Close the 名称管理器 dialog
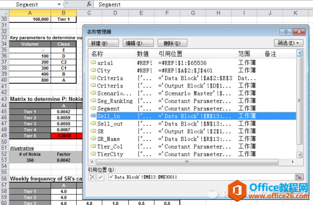313x205 pixels. (299, 32)
